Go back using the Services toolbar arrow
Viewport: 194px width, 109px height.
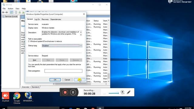(x=3, y=12)
